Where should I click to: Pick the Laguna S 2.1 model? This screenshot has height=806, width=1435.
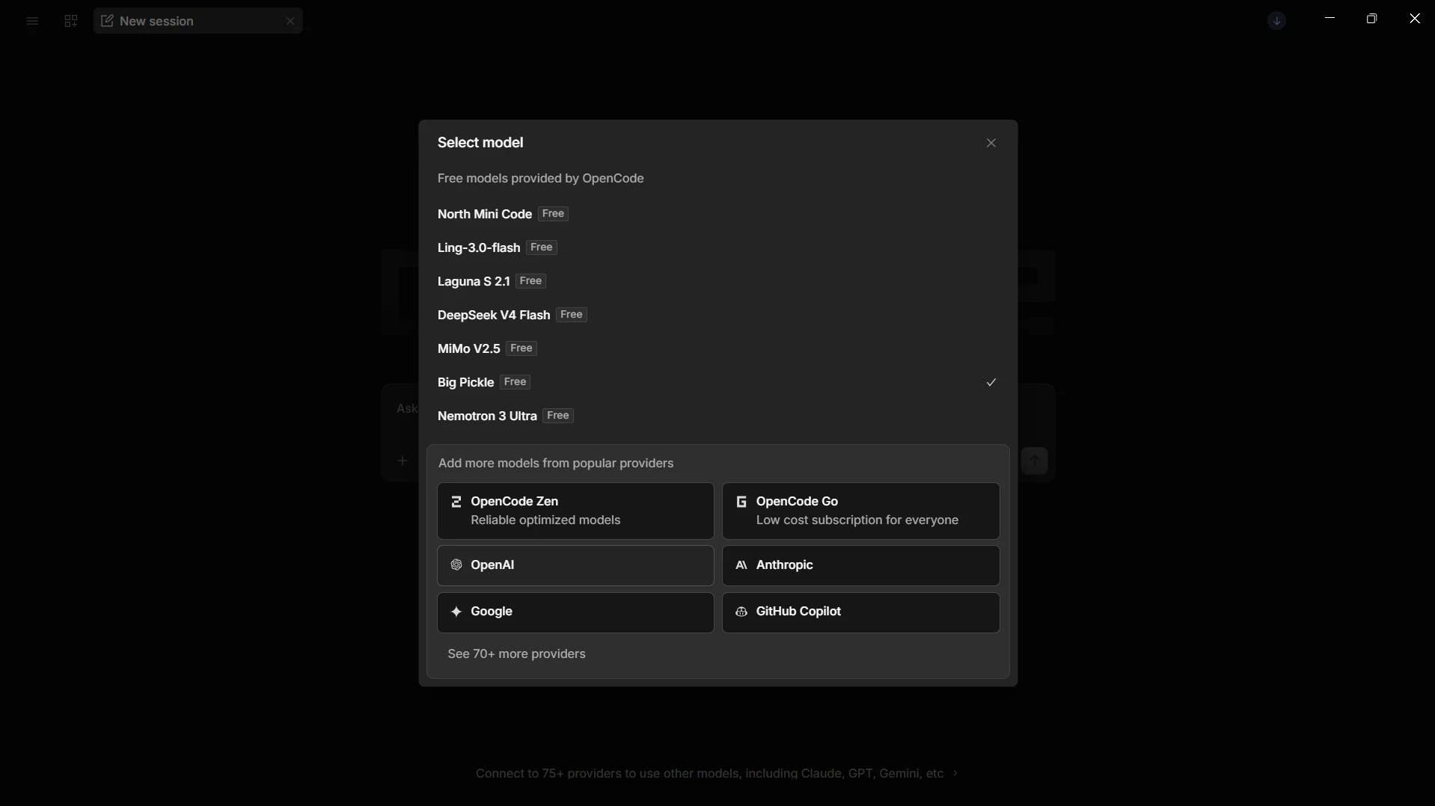[x=717, y=281]
